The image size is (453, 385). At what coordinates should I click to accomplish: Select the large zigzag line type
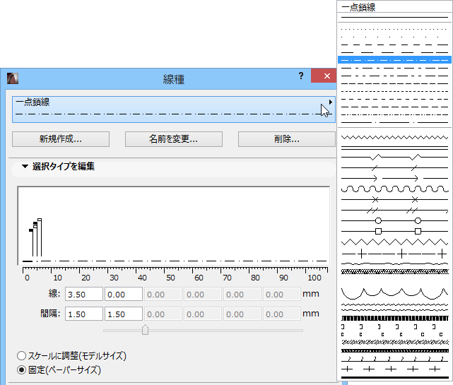[x=394, y=242]
